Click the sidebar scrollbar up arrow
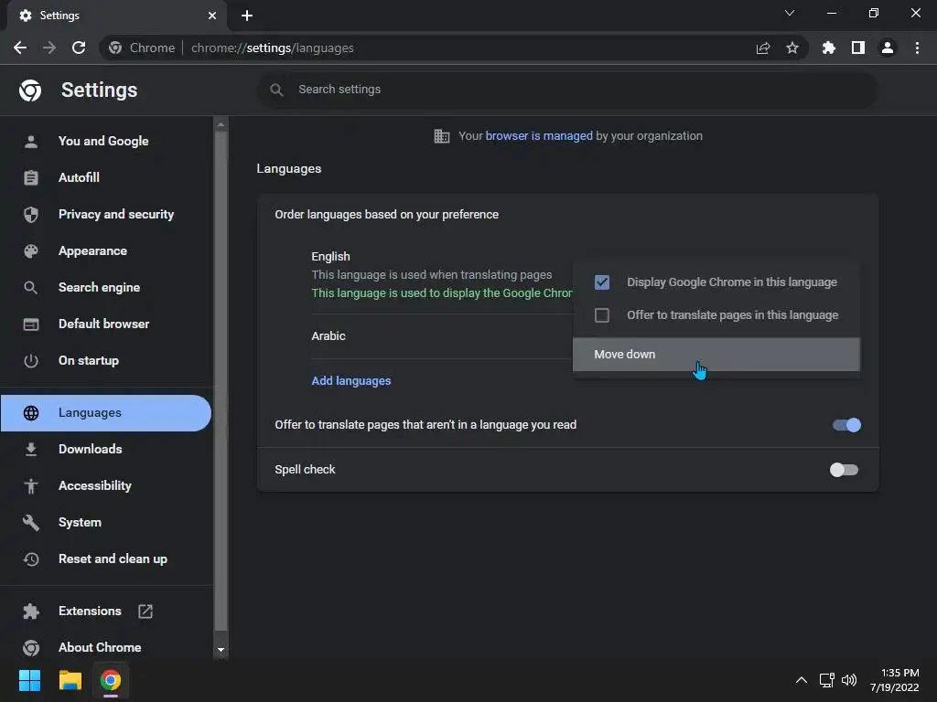The width and height of the screenshot is (937, 702). [221, 124]
